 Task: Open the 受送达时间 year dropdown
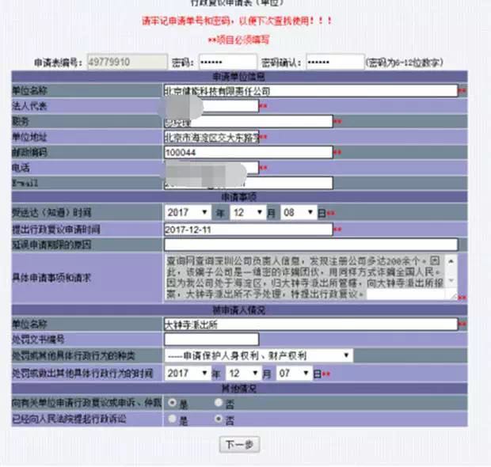(188, 213)
